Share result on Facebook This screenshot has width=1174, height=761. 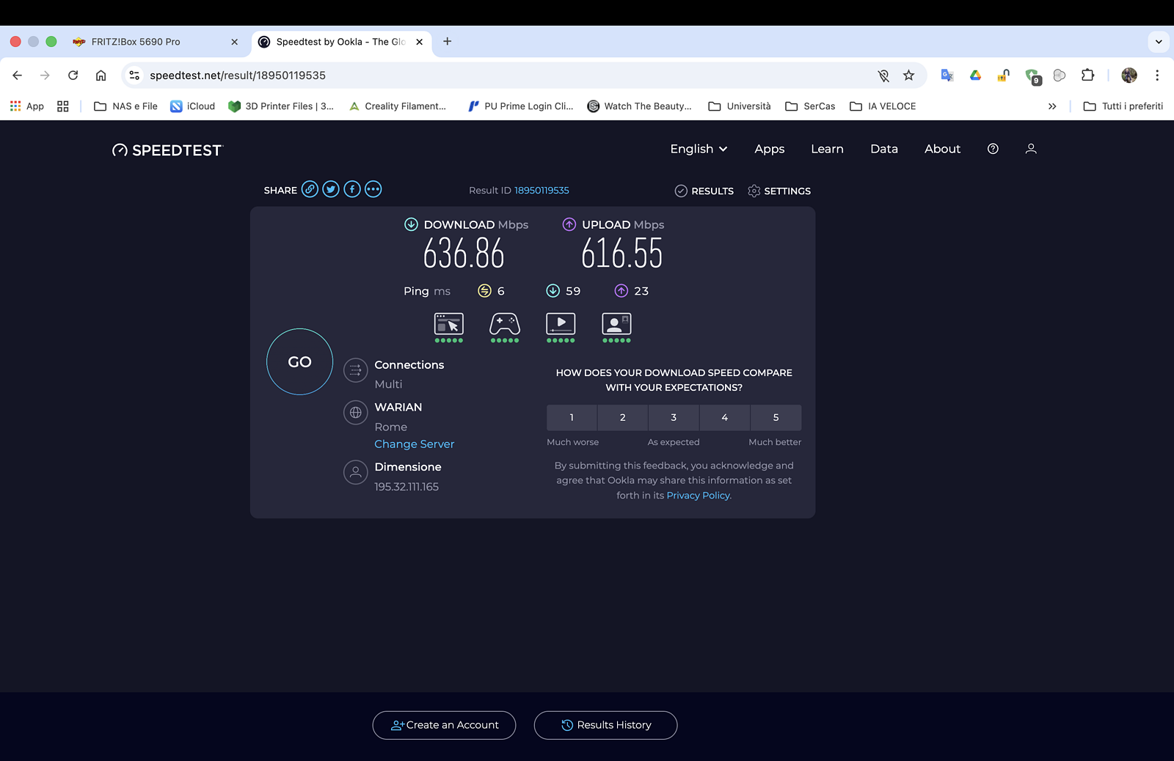click(352, 189)
